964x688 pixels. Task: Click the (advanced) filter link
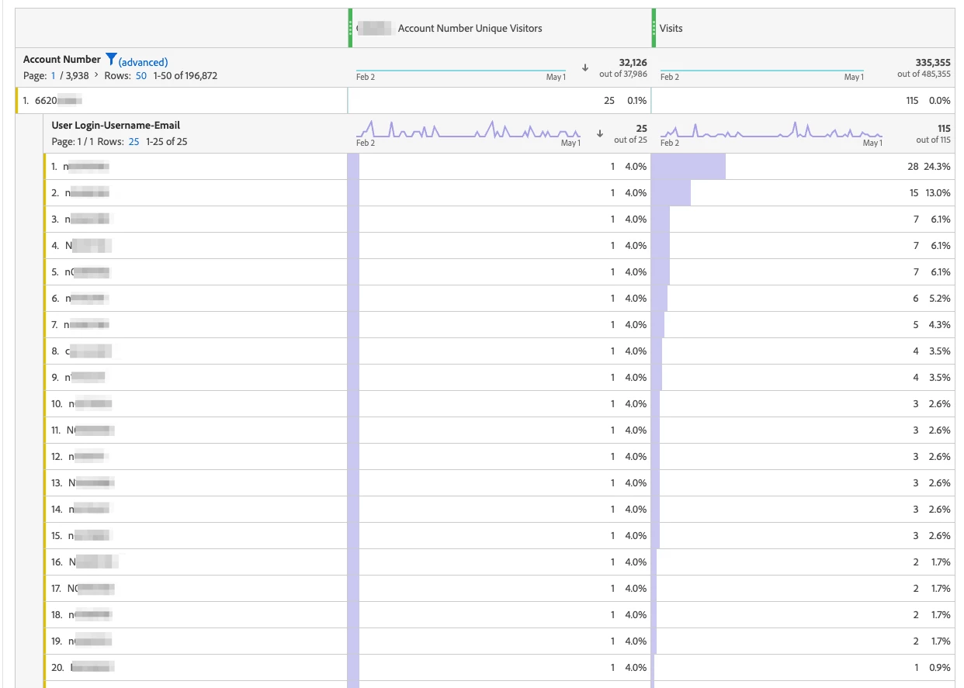[143, 62]
